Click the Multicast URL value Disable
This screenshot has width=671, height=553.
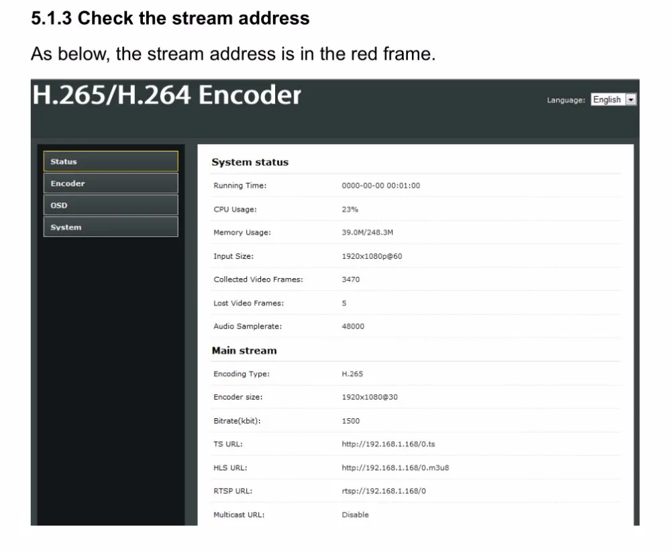pyautogui.click(x=355, y=515)
